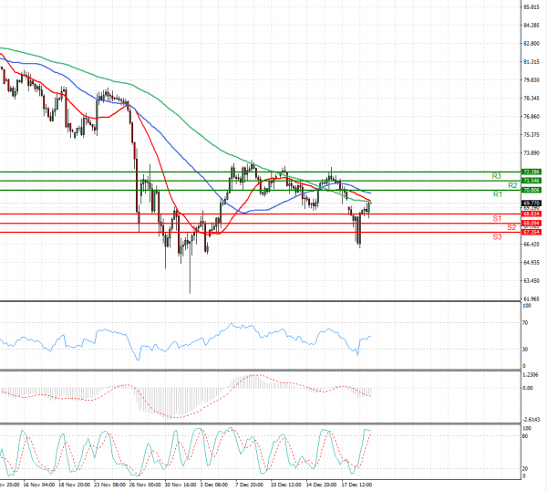Click the R3 resistance label

[497, 176]
